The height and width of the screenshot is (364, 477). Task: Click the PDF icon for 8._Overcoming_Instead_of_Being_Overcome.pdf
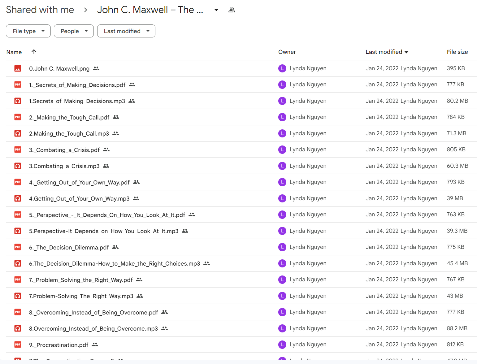point(18,312)
